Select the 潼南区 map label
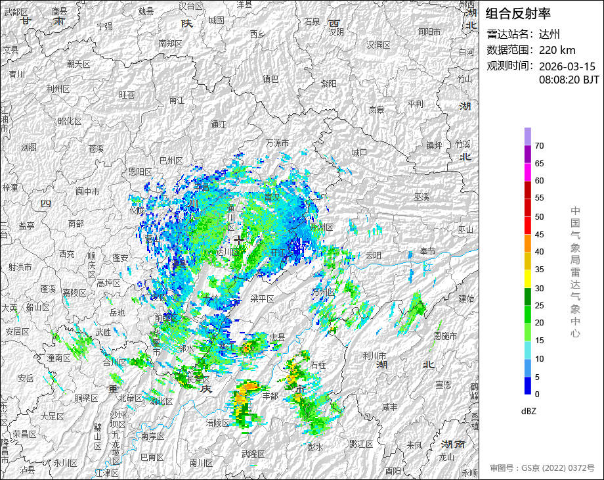Viewport: 604px width, 480px height. pos(59,358)
